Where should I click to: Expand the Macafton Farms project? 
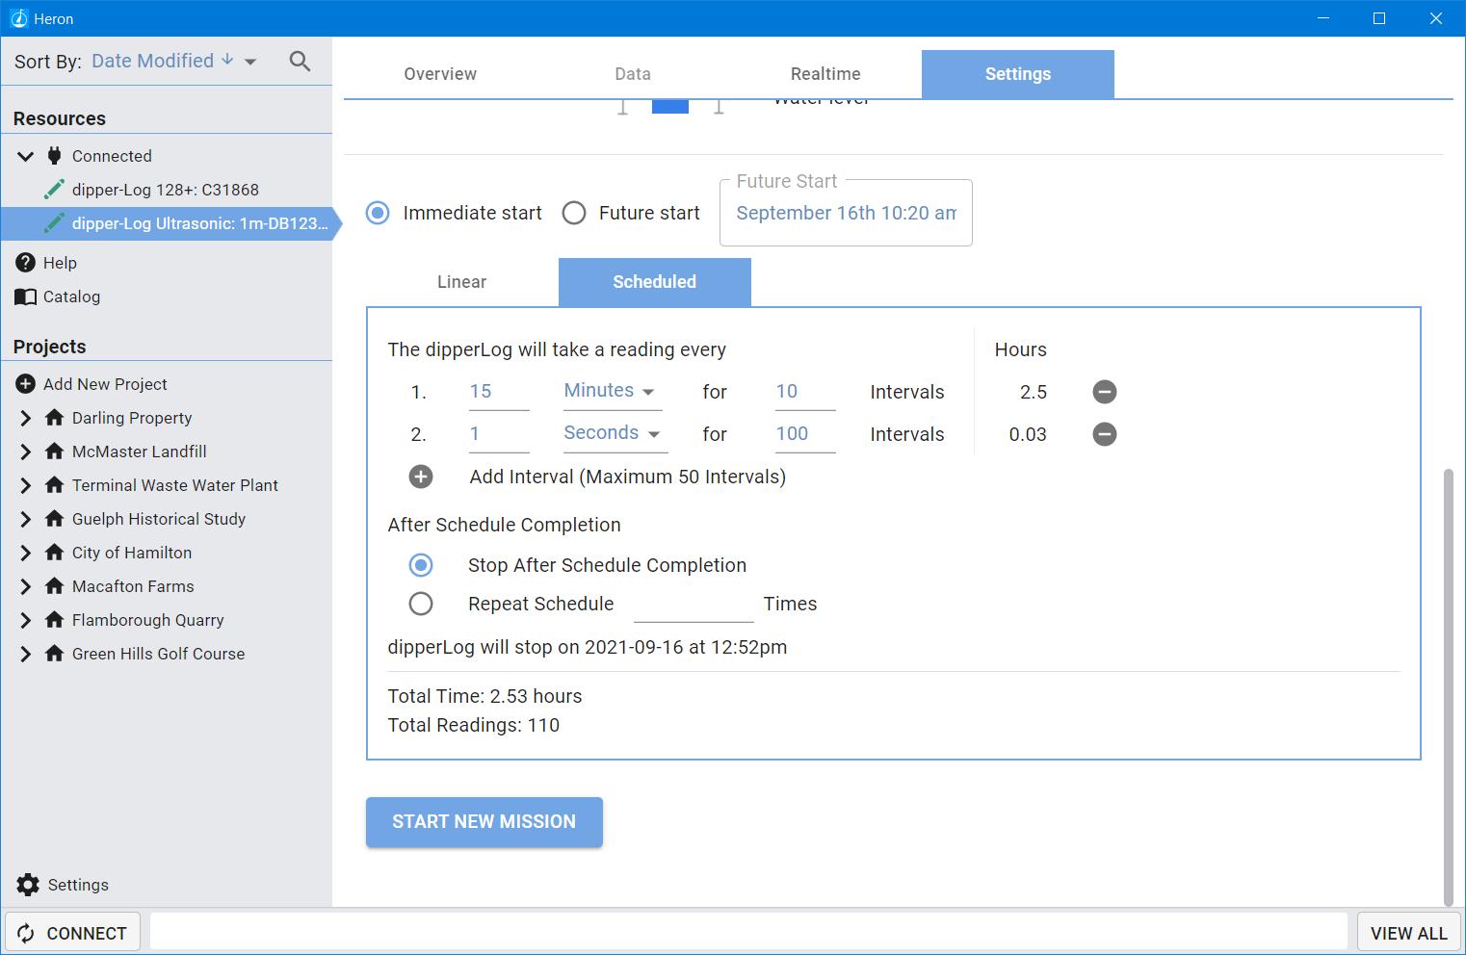pyautogui.click(x=26, y=586)
